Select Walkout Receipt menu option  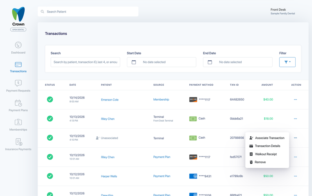pos(263,154)
